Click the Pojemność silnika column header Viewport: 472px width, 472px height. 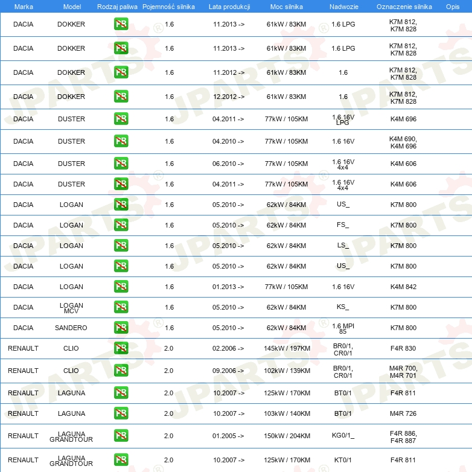pos(168,7)
